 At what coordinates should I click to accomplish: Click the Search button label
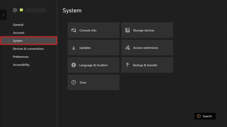(207, 116)
